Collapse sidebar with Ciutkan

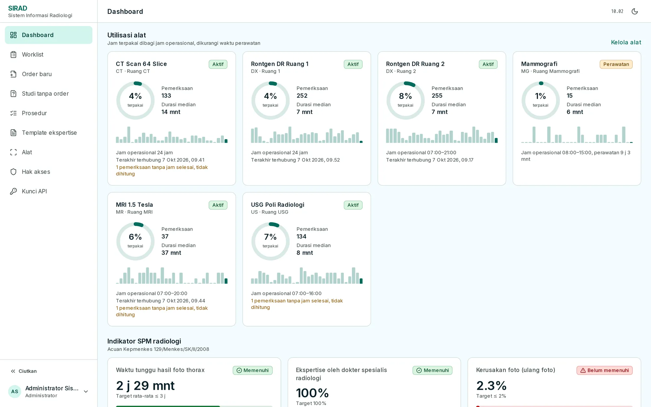[23, 371]
